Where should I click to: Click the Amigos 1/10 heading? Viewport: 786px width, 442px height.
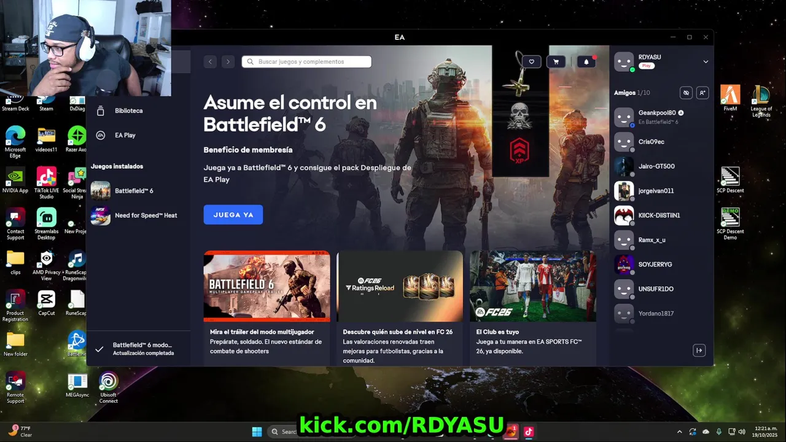(x=632, y=93)
